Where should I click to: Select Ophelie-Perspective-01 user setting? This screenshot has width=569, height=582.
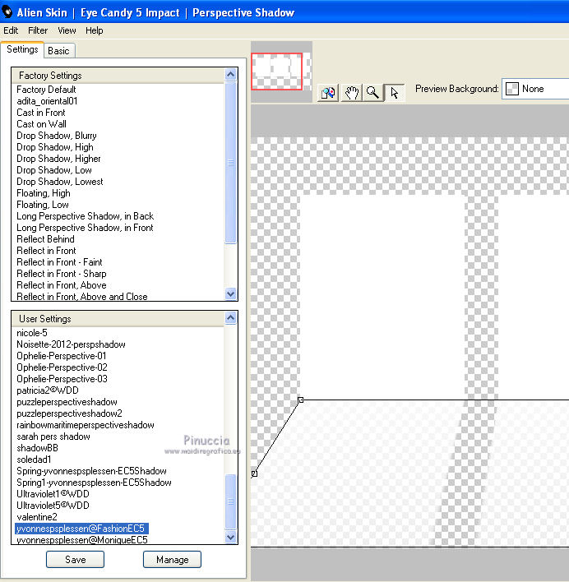click(61, 356)
